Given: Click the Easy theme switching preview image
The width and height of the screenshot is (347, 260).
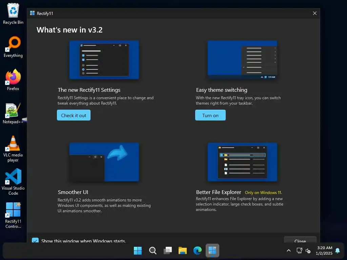Looking at the screenshot, I should (242, 60).
